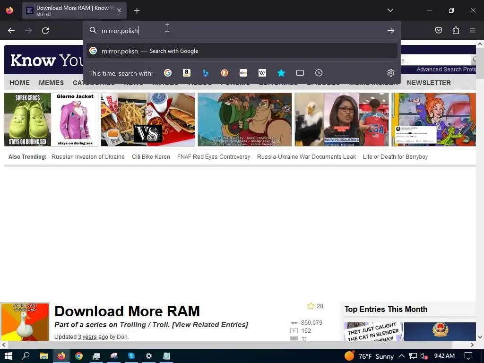The image size is (484, 363).
Task: Open weather widget 76°F Sunny
Action: tap(369, 356)
